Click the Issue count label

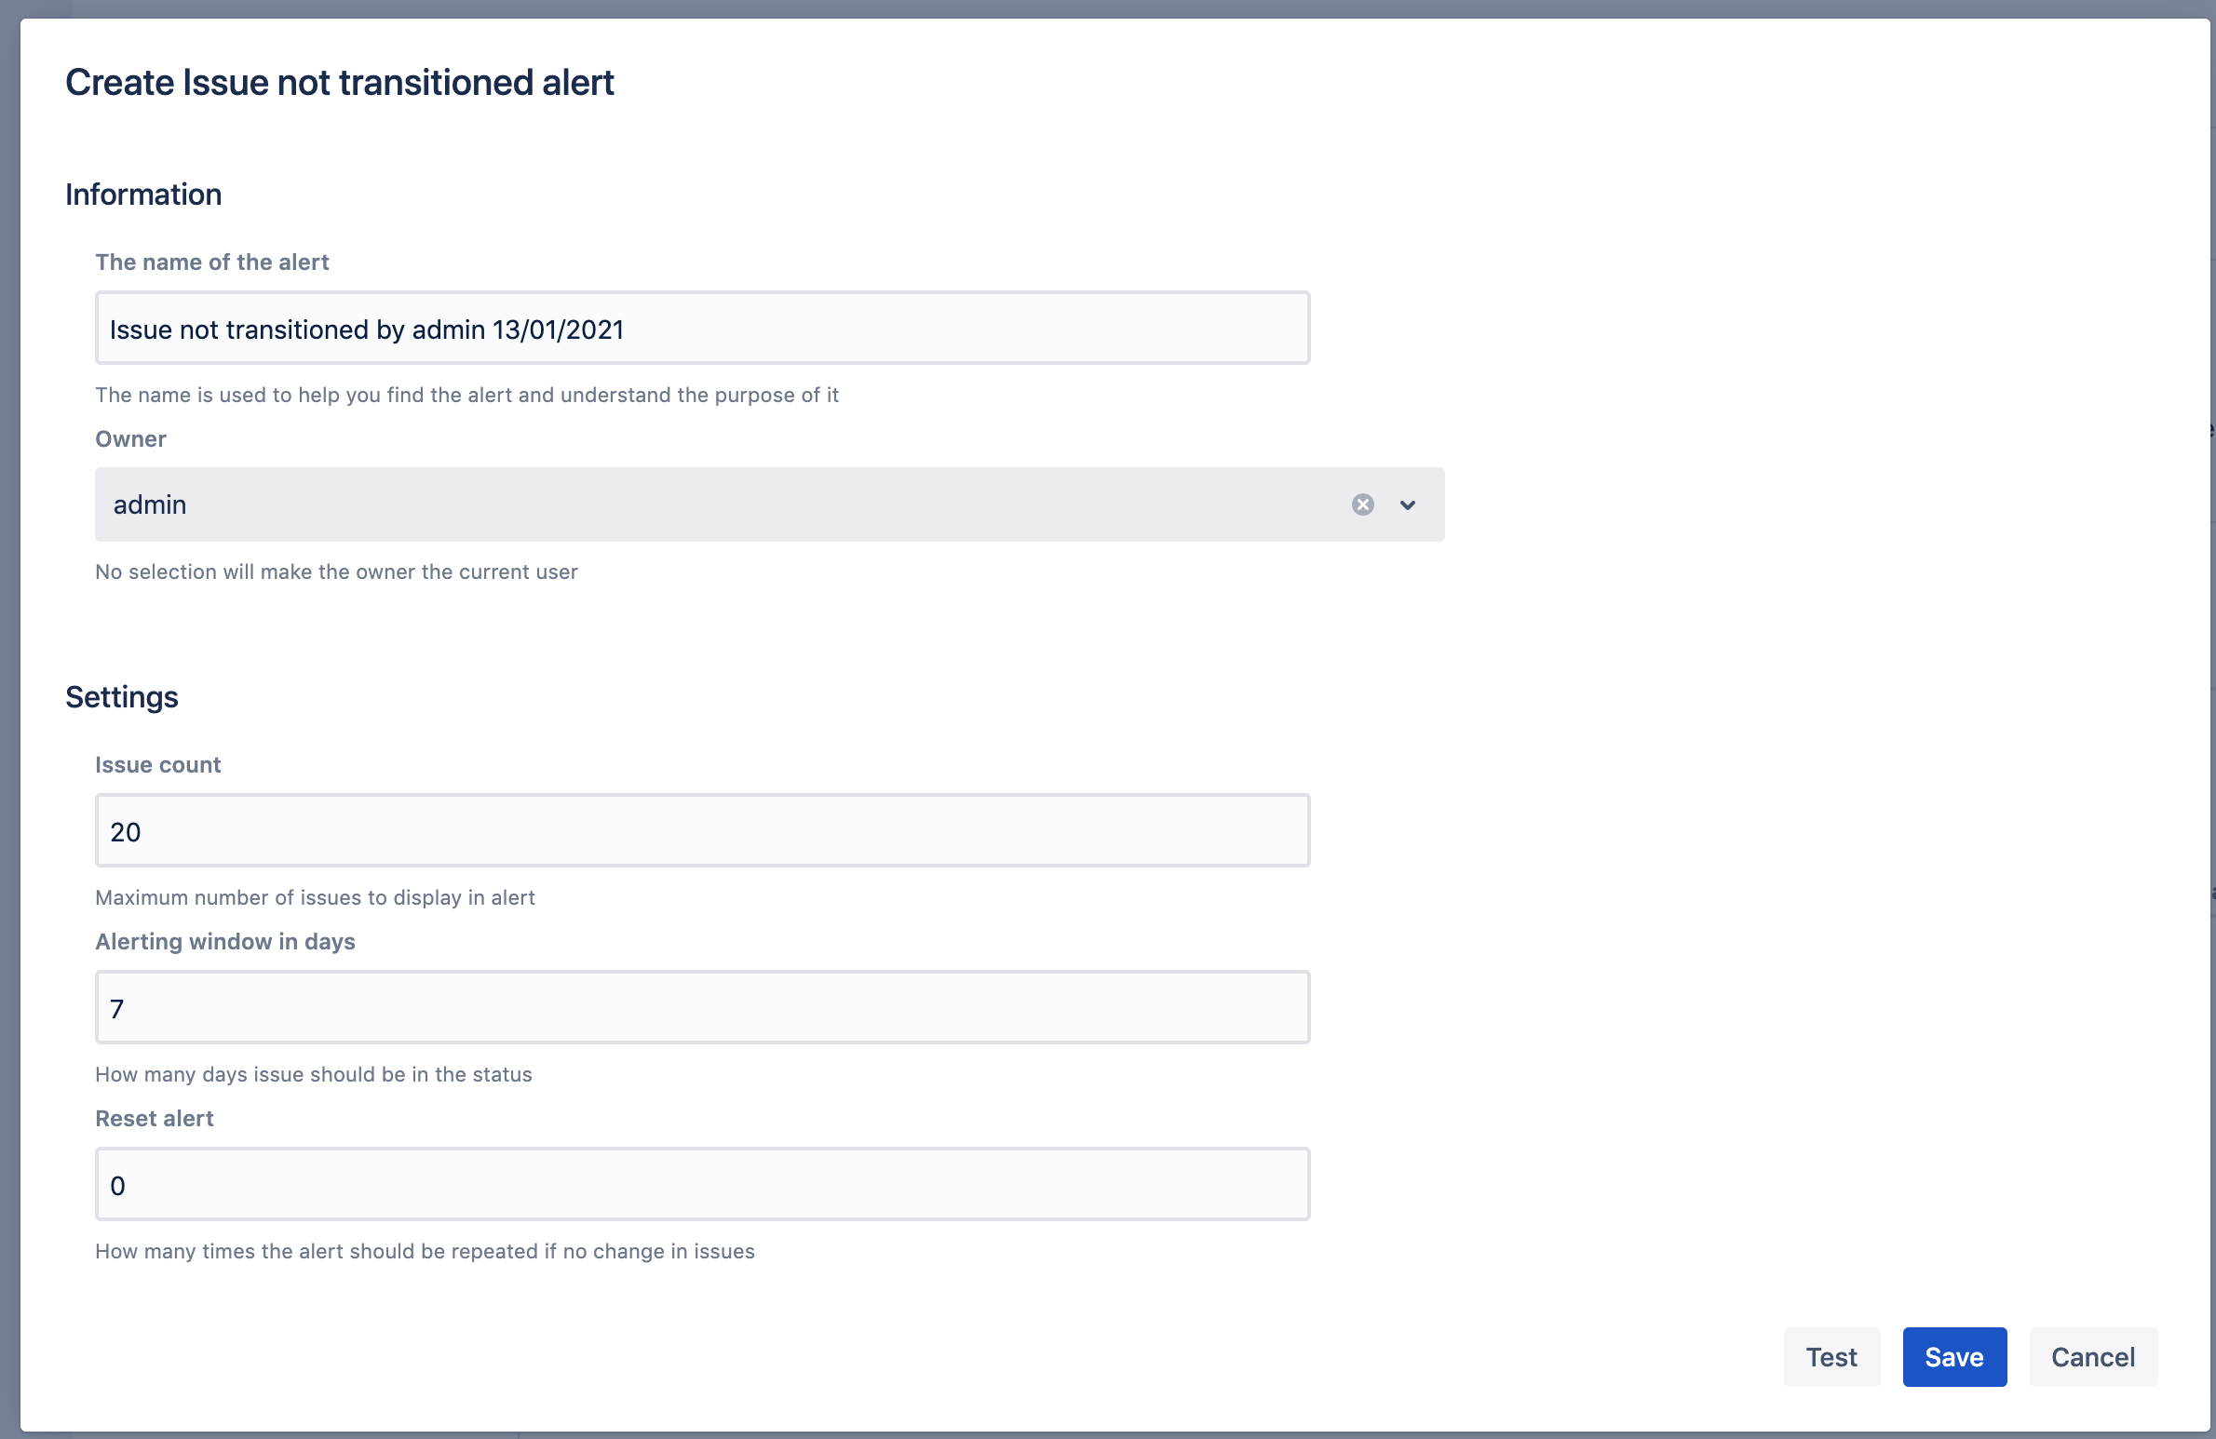pos(157,765)
